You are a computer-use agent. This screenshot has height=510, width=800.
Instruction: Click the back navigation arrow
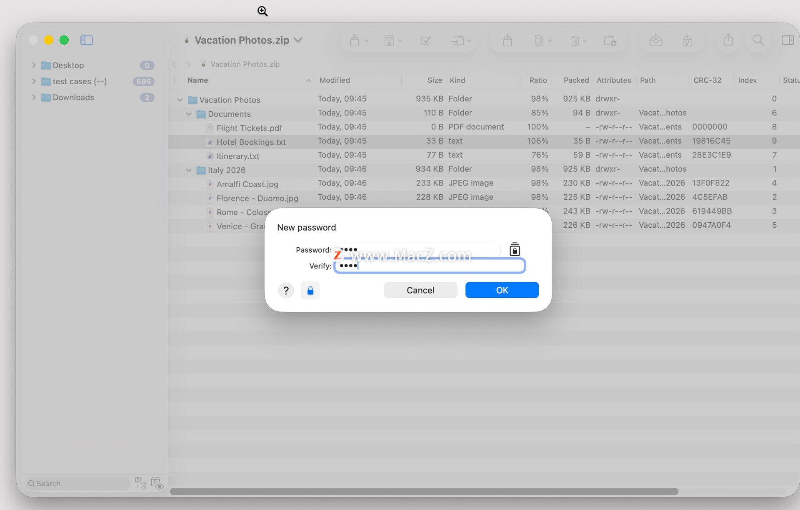(x=175, y=64)
